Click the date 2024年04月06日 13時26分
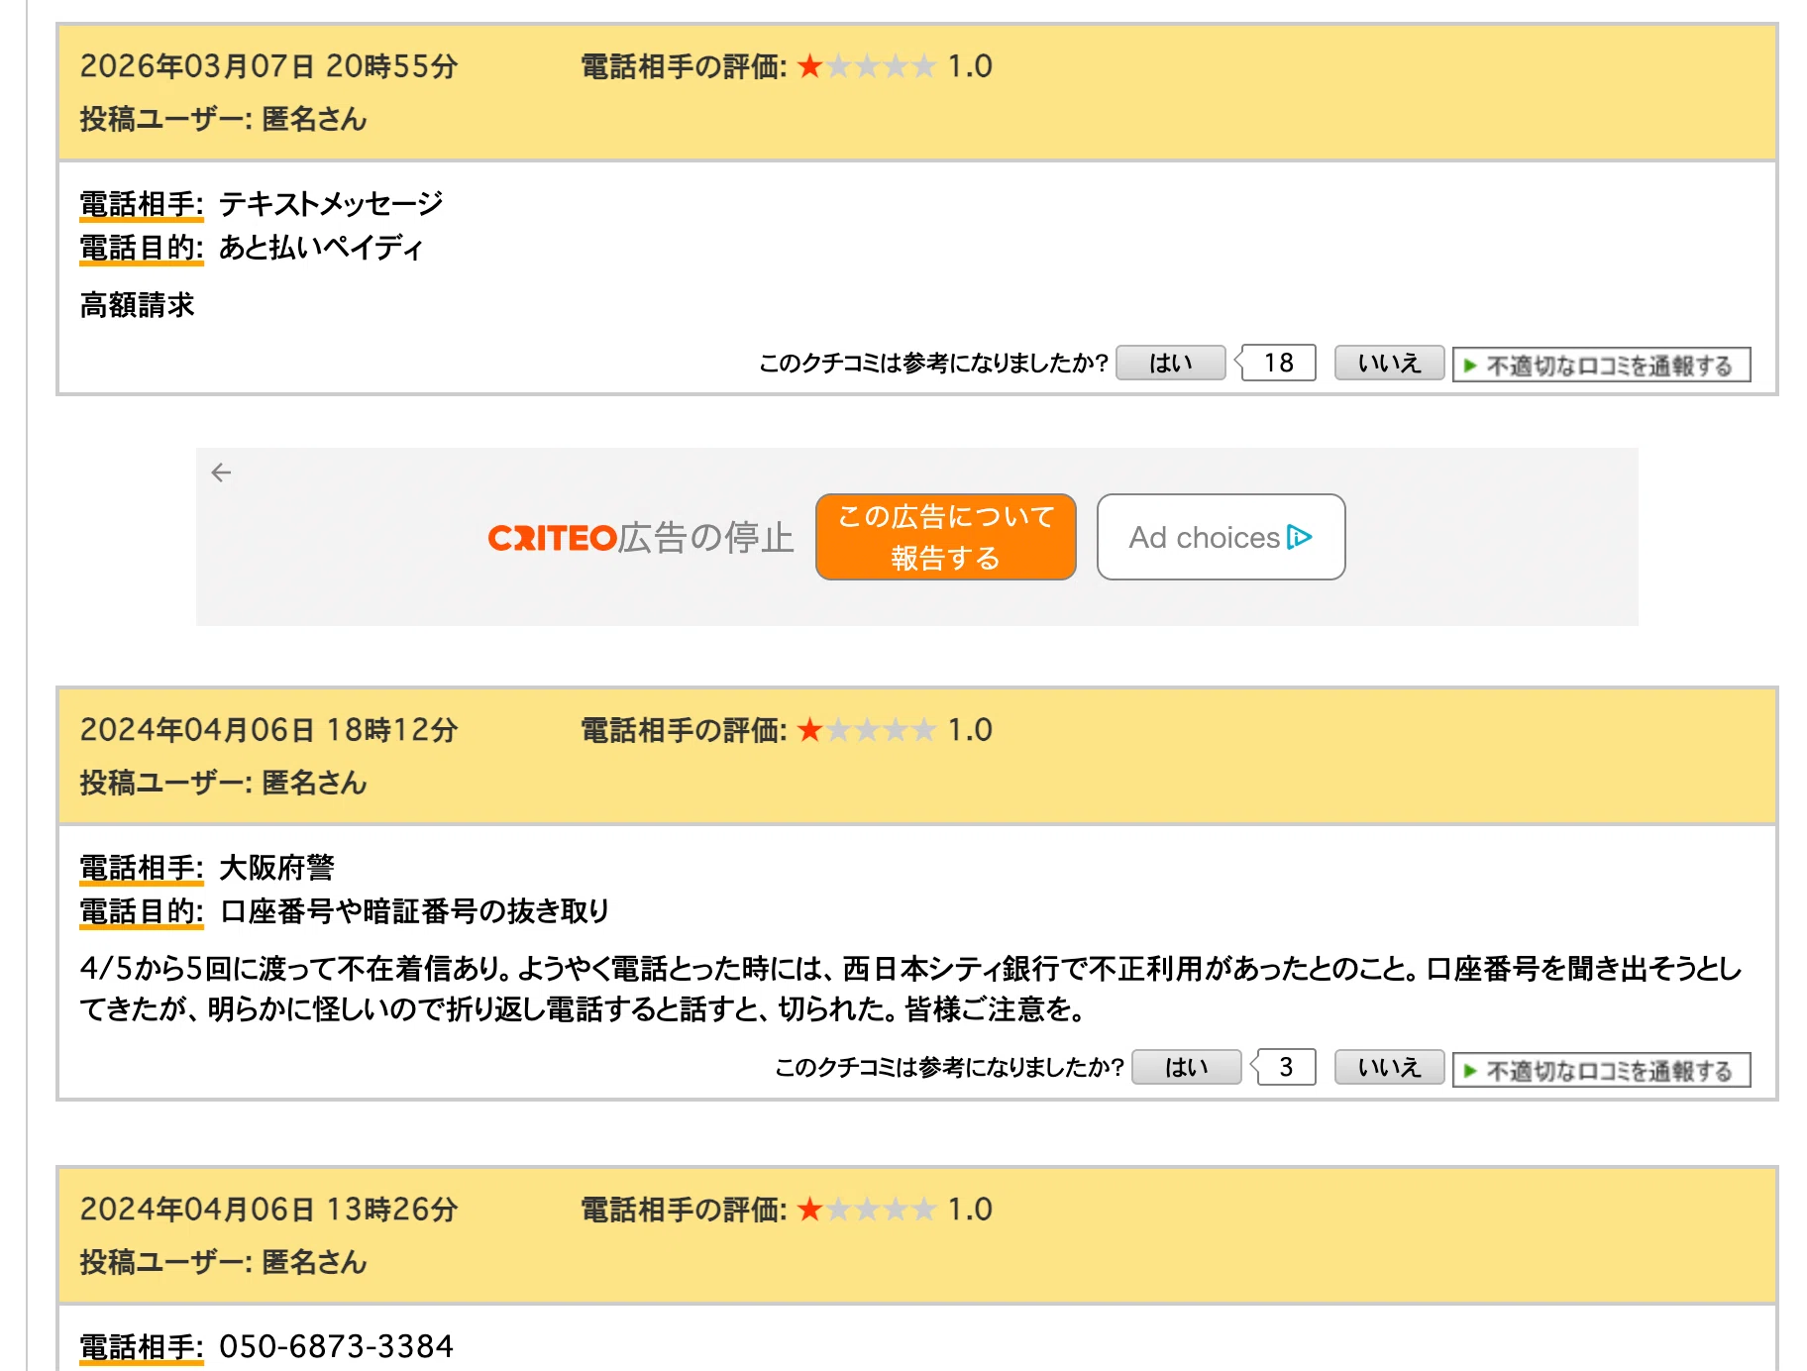This screenshot has height=1371, width=1807. point(268,1210)
